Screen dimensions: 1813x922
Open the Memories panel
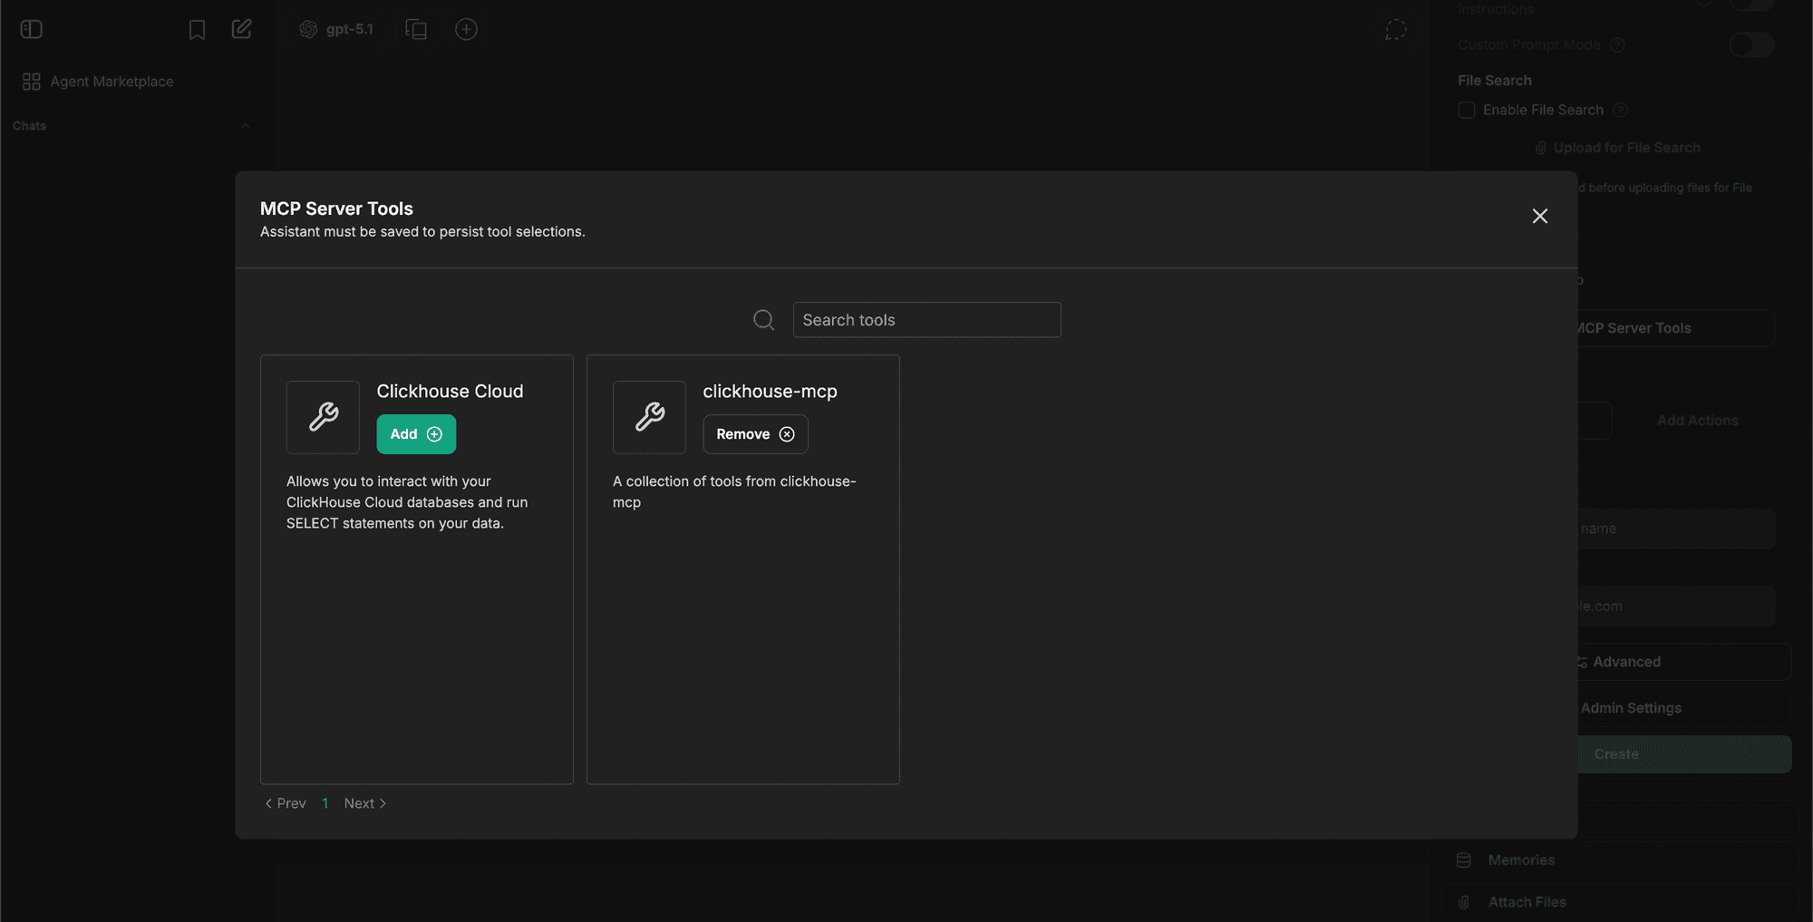point(1621,860)
